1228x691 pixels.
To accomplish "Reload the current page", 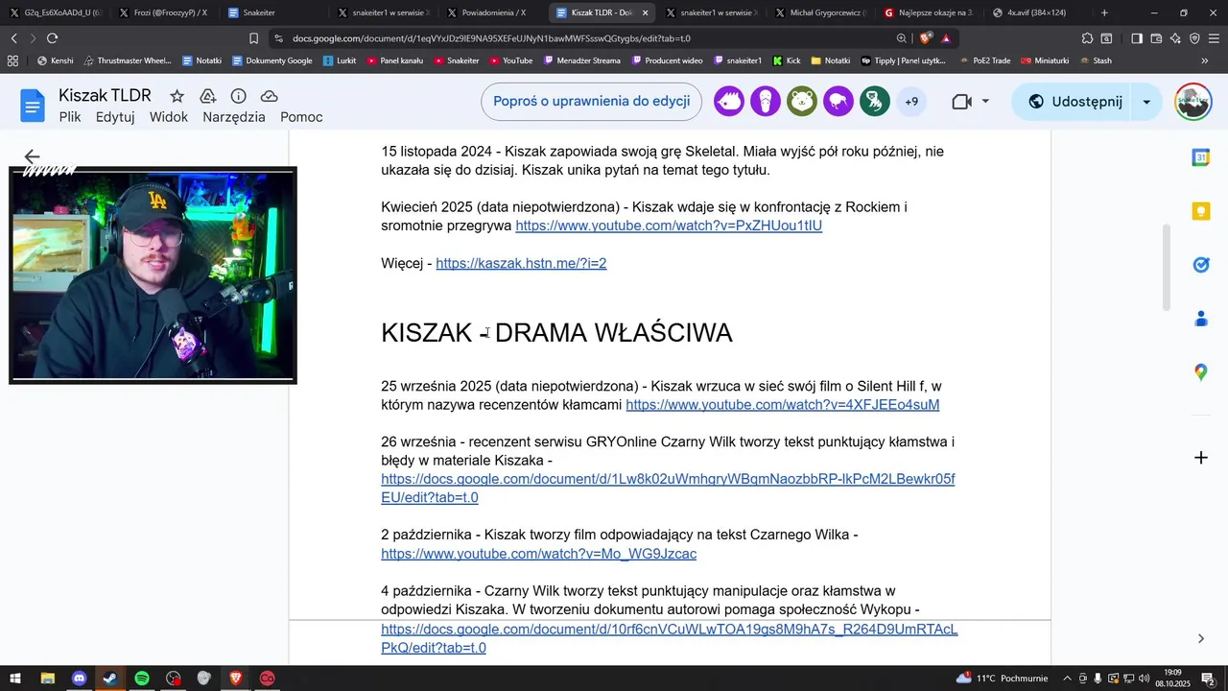I will pyautogui.click(x=52, y=38).
